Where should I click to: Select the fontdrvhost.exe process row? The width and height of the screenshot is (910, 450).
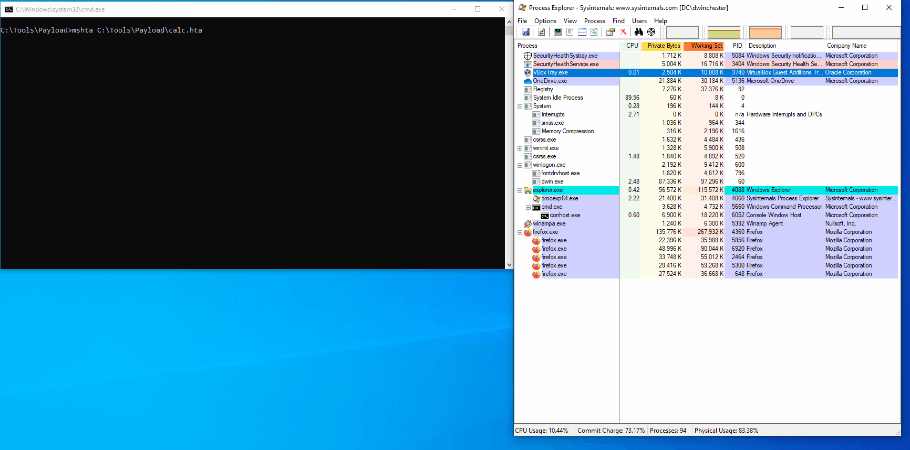click(707, 173)
